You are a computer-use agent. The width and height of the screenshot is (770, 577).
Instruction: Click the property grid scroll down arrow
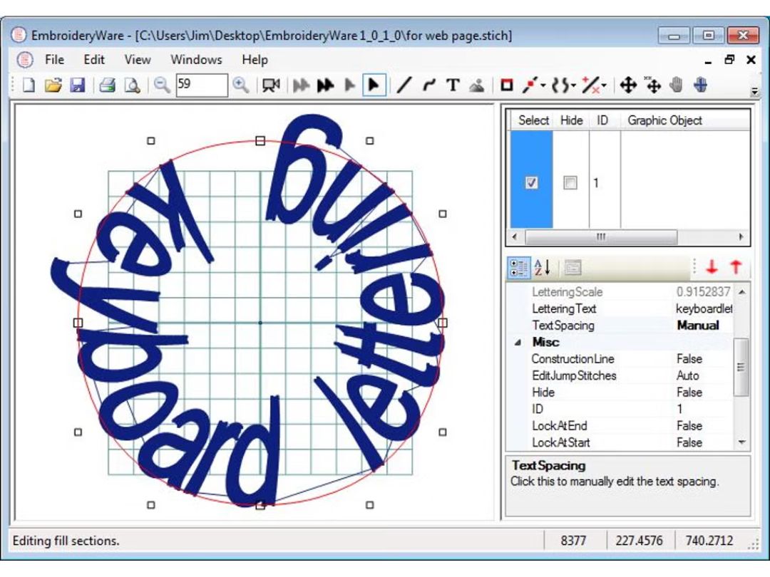pos(741,442)
